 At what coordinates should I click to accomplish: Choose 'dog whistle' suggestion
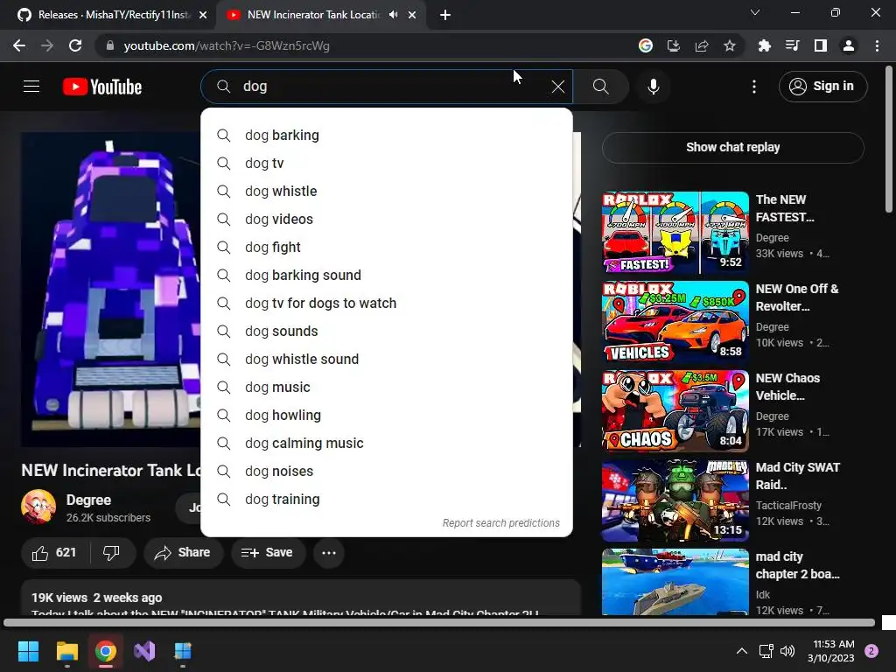[386, 192]
